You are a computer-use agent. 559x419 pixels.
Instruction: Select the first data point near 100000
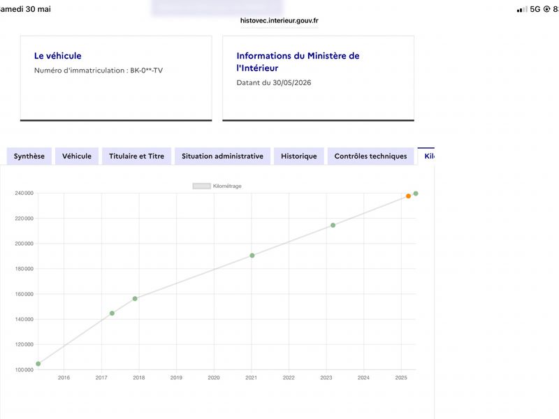38,364
